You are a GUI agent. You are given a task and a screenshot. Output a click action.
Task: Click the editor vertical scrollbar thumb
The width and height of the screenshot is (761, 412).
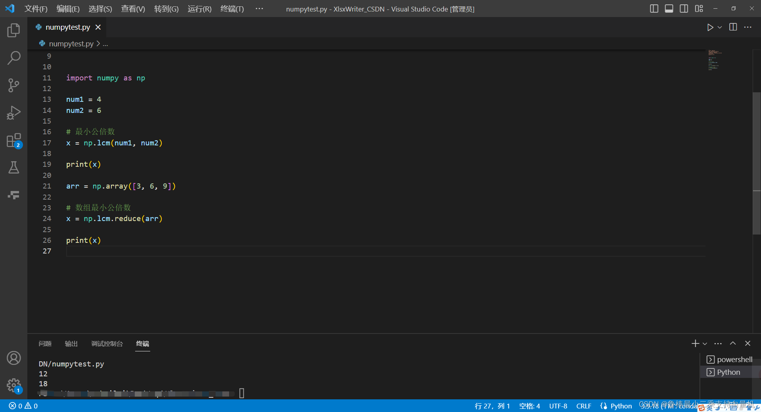pyautogui.click(x=757, y=163)
